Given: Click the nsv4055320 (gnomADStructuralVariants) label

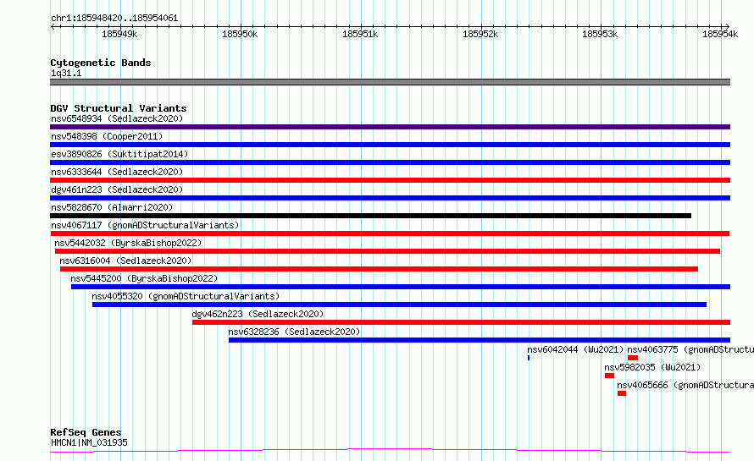Looking at the screenshot, I should coord(186,296).
